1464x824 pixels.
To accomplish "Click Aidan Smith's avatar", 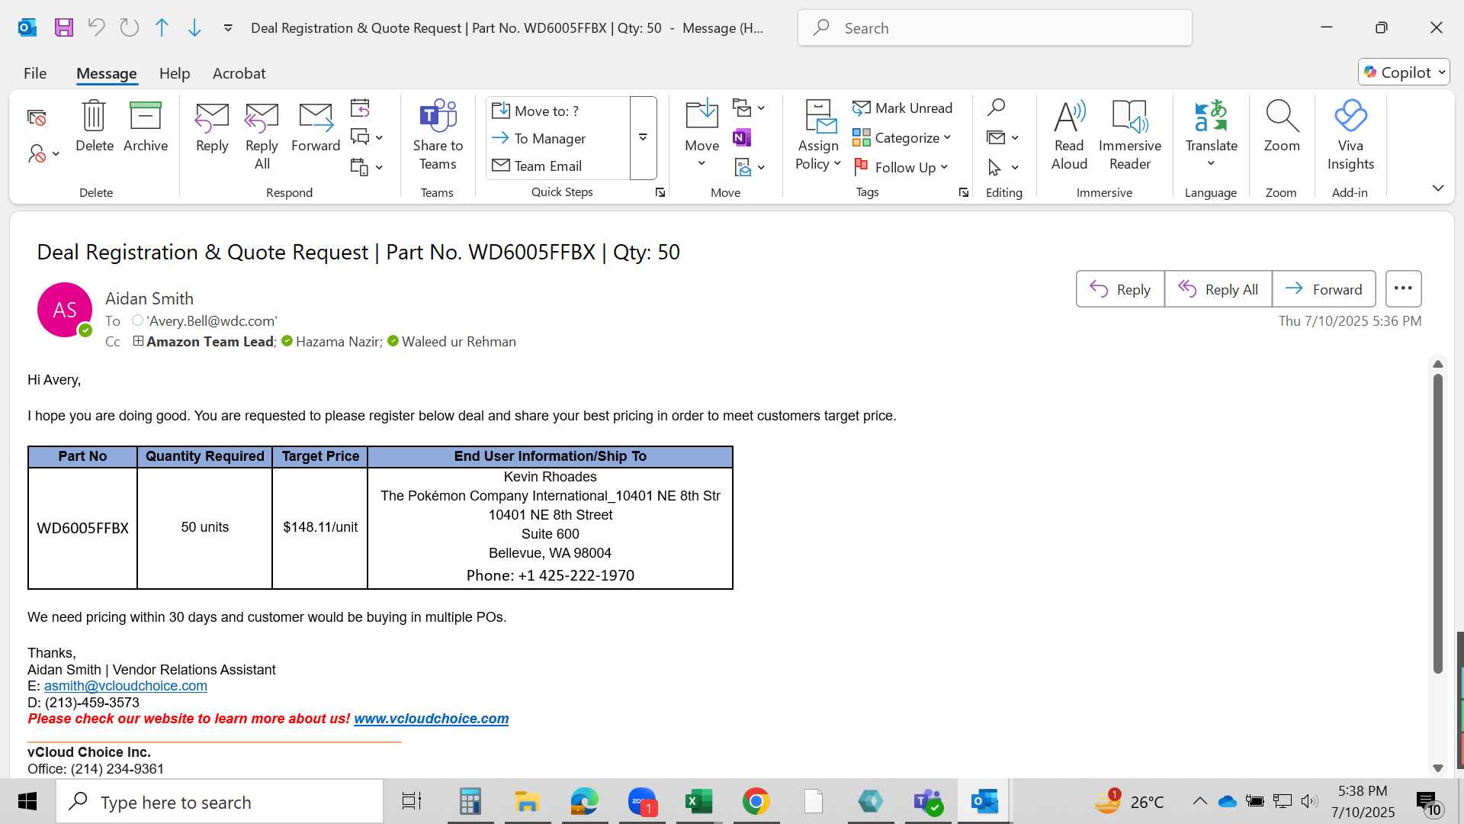I will pos(65,310).
